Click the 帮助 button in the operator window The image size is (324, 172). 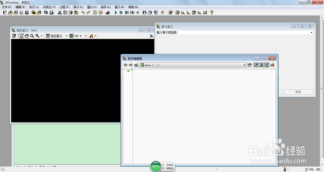(298, 92)
